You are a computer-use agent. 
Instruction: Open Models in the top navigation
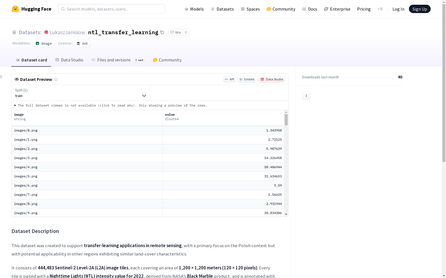point(194,9)
